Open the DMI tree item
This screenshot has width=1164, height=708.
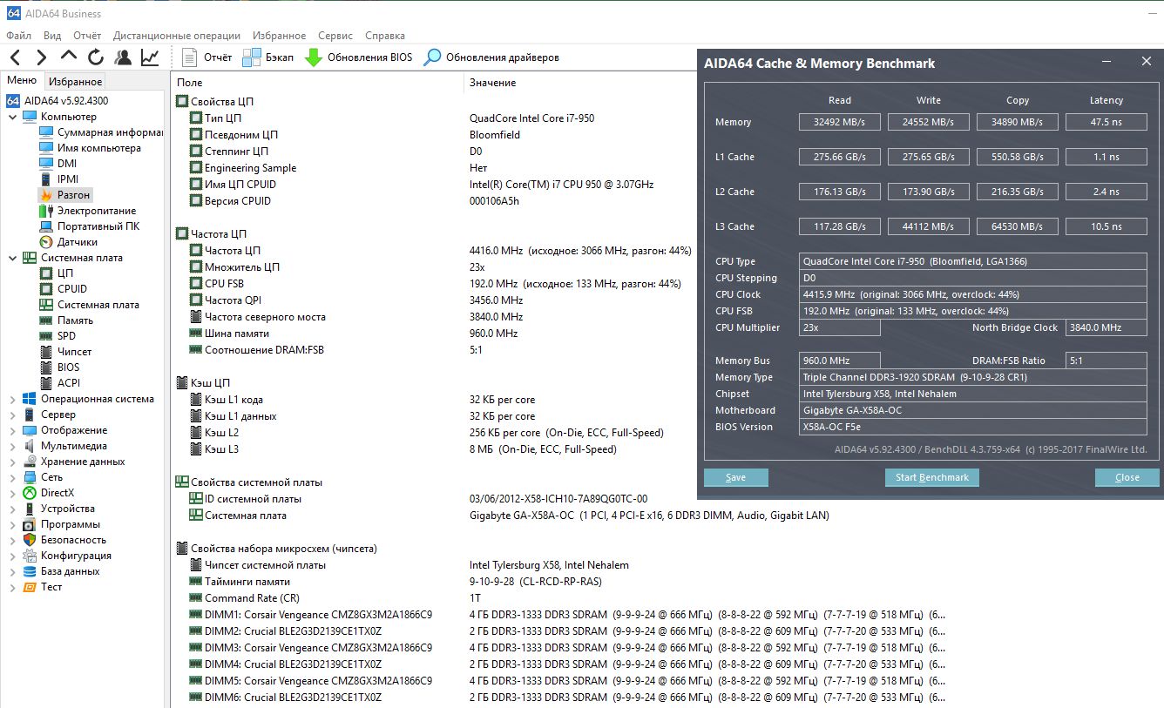point(58,164)
